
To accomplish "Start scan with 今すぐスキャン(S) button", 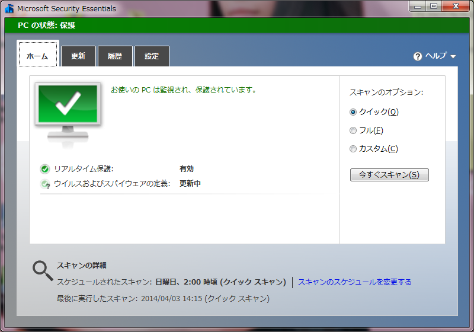I will tap(389, 175).
